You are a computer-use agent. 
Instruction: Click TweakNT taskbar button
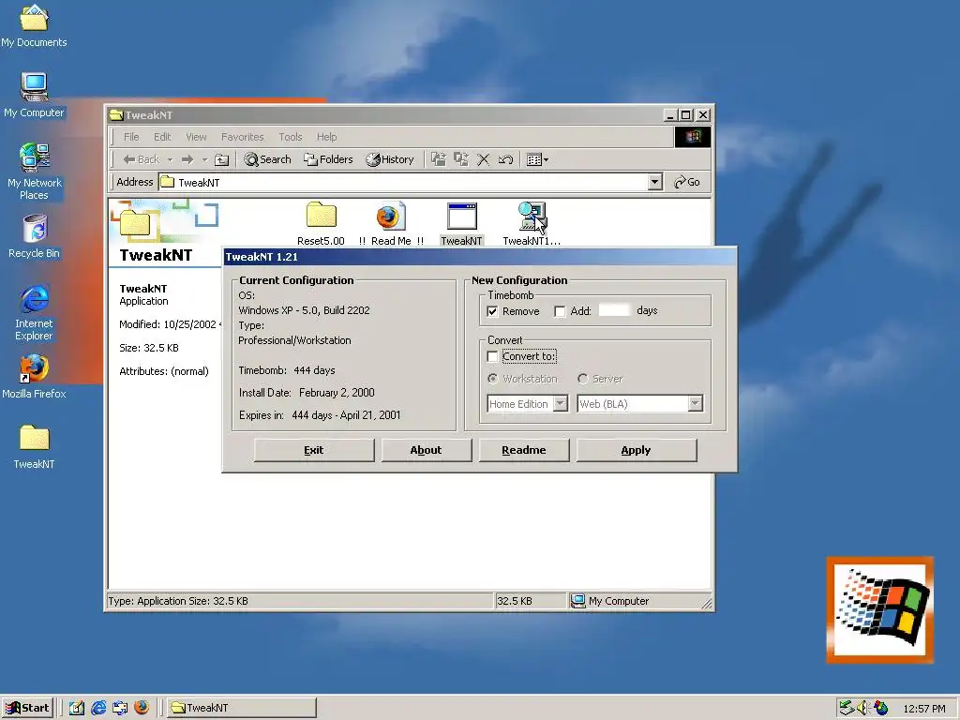(242, 708)
